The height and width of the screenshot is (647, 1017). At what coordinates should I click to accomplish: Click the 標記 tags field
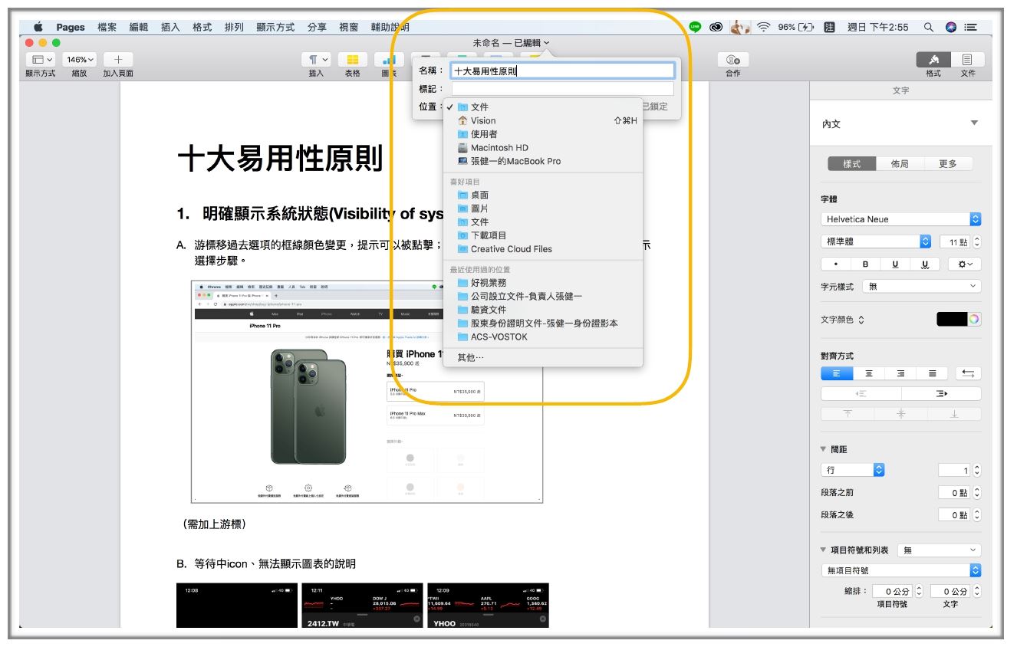tap(562, 89)
